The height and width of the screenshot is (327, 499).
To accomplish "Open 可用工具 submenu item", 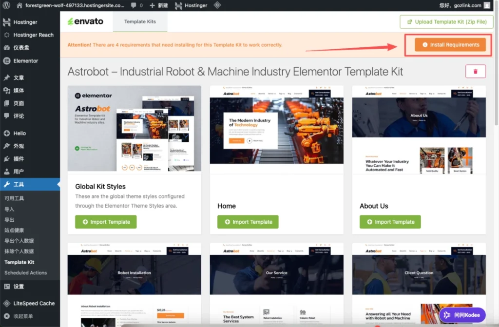I will pyautogui.click(x=14, y=198).
